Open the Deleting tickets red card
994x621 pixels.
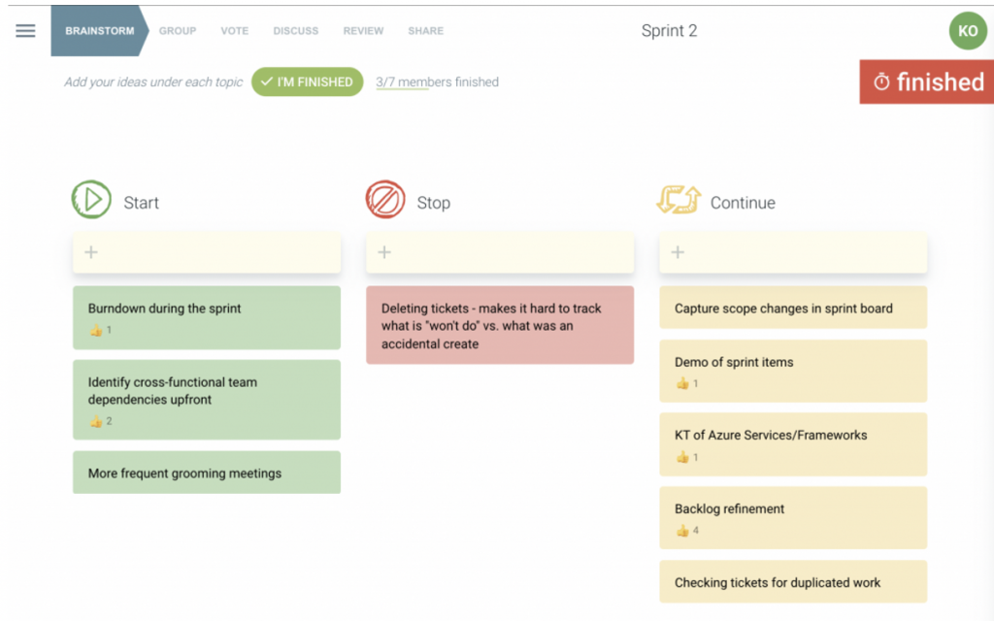[500, 325]
